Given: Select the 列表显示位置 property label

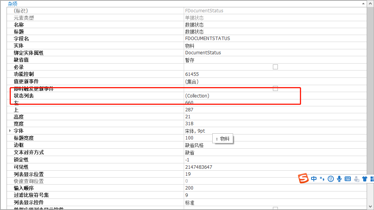Looking at the screenshot, I should (x=29, y=174).
